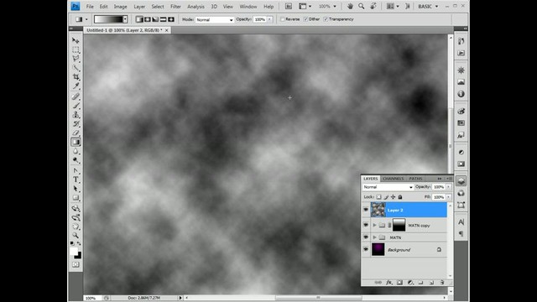Switch to the Paths tab
This screenshot has width=537, height=302.
415,179
